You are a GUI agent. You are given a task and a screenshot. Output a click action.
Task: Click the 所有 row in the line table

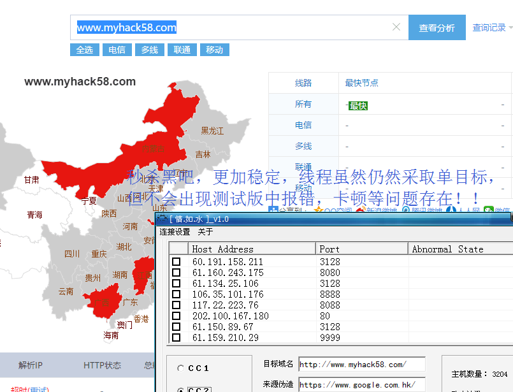point(391,104)
